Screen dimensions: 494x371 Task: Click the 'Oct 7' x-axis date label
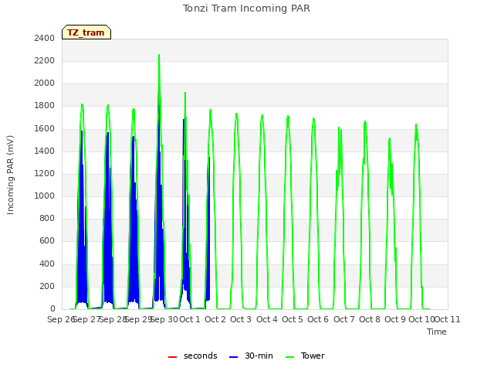(344, 319)
